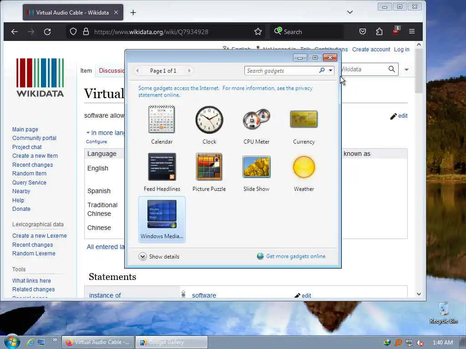Switch to the Discussion tab
Screen dimensions: 466x349
pos(112,70)
